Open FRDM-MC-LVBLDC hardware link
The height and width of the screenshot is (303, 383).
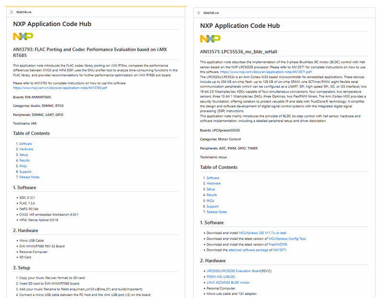(x=221, y=277)
